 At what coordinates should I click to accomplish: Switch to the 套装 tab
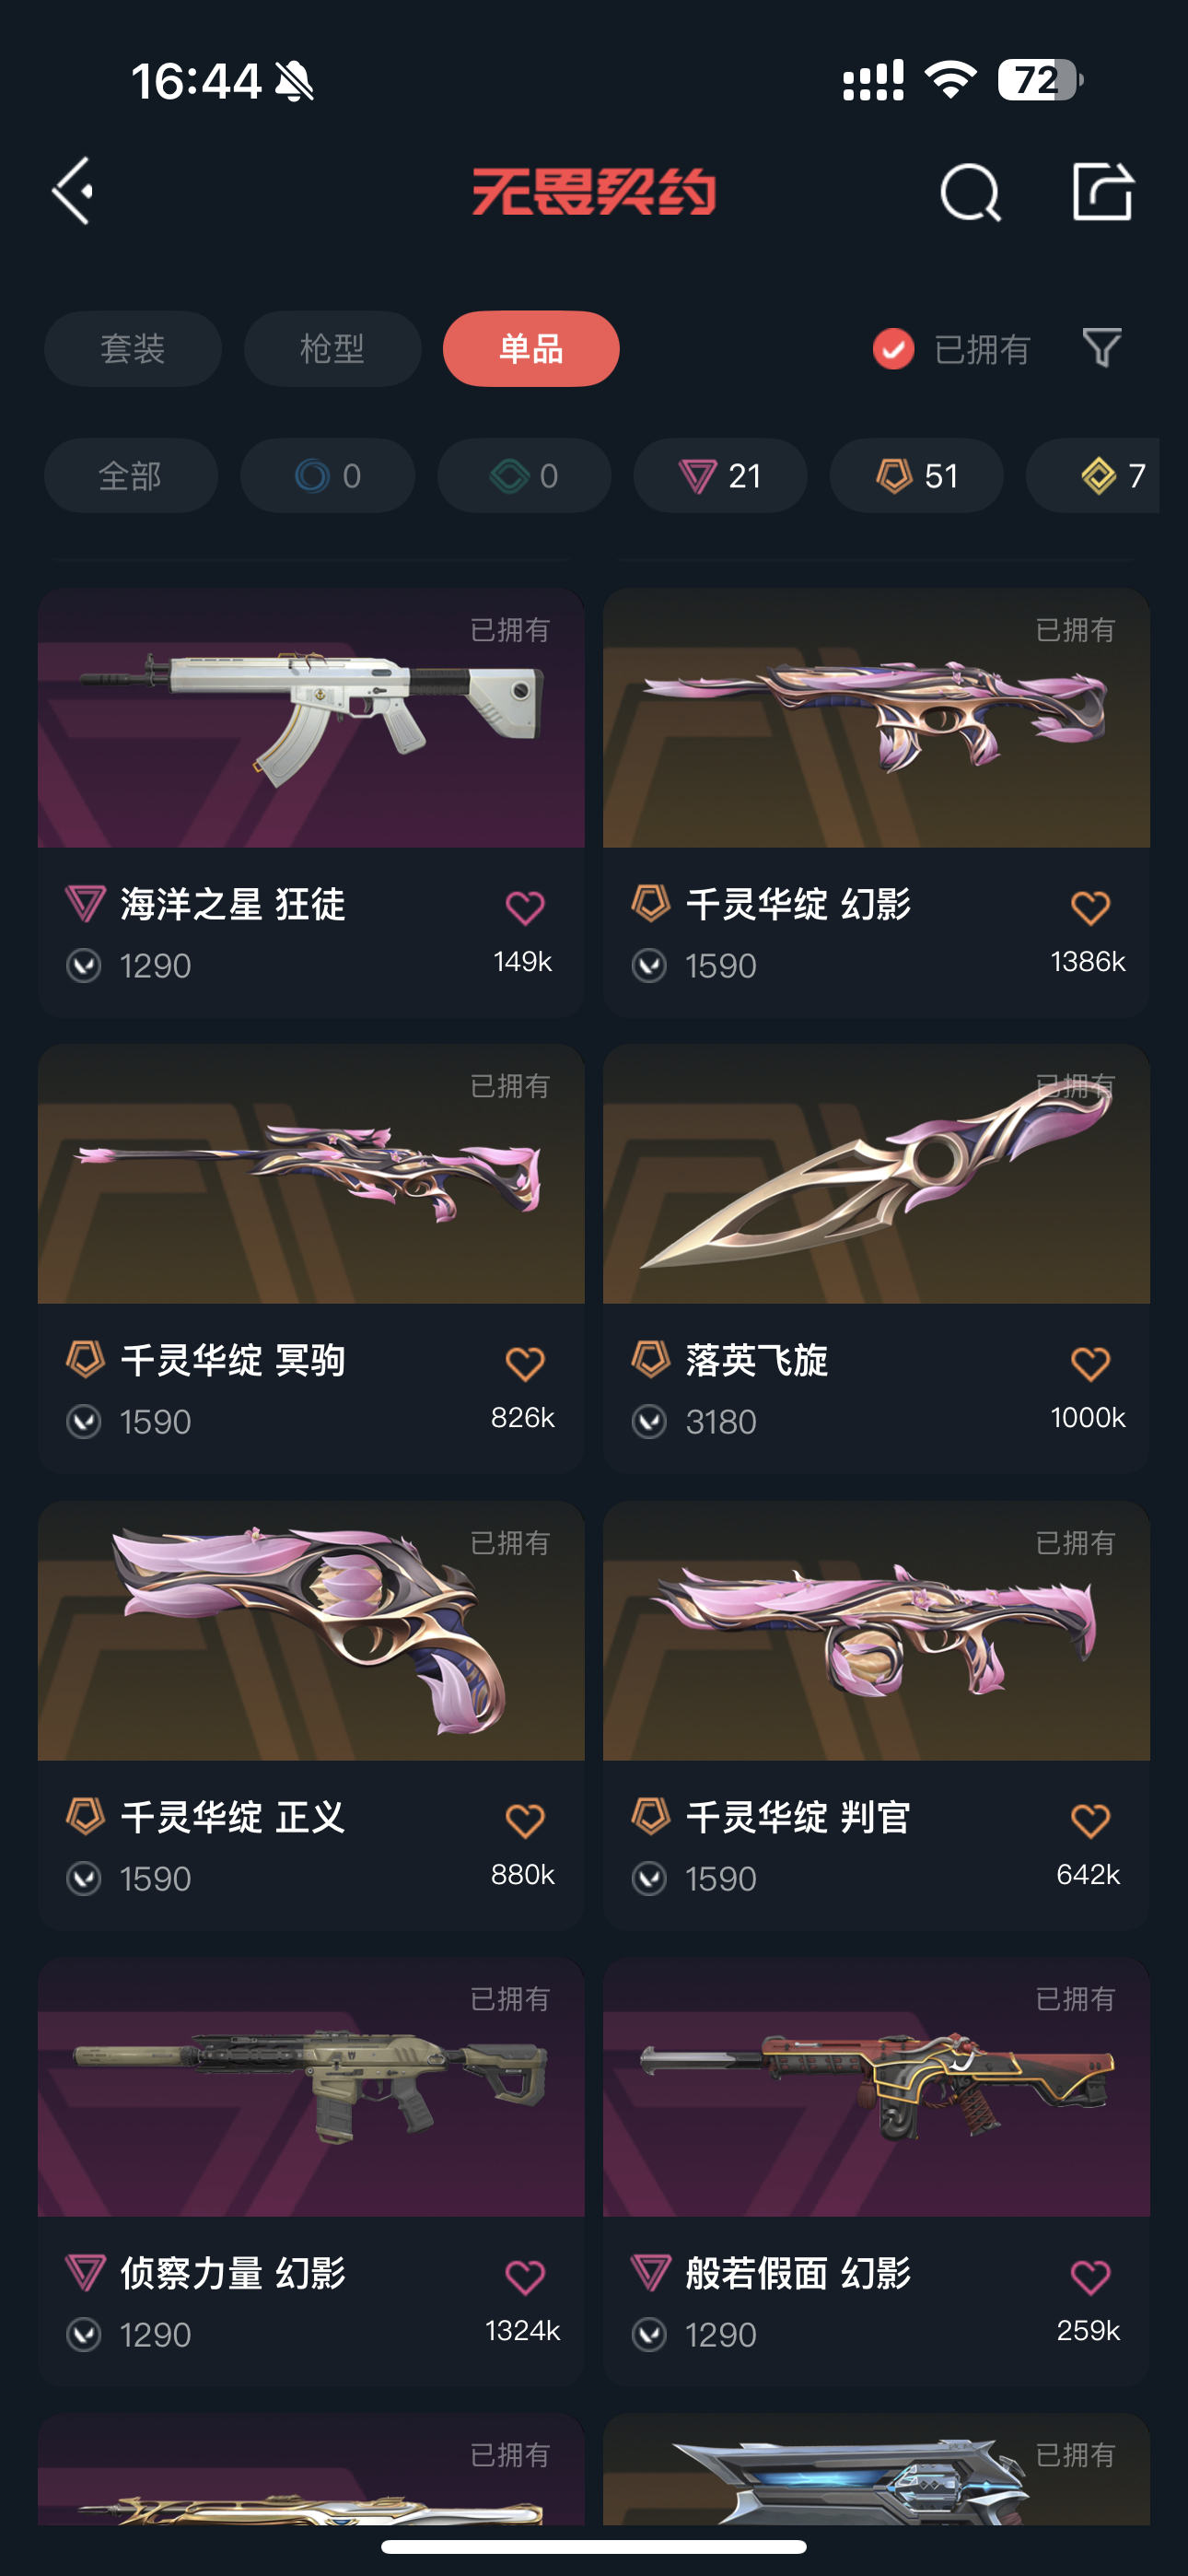coord(132,349)
